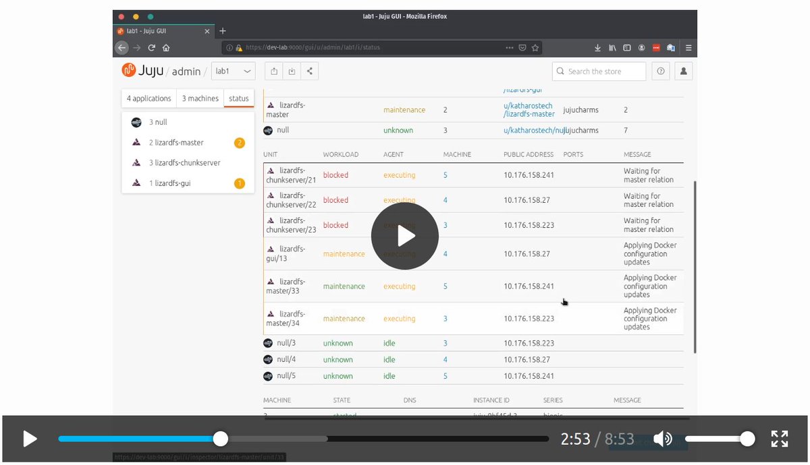The image size is (810, 465).
Task: Go to Firefox home page icon
Action: [166, 48]
